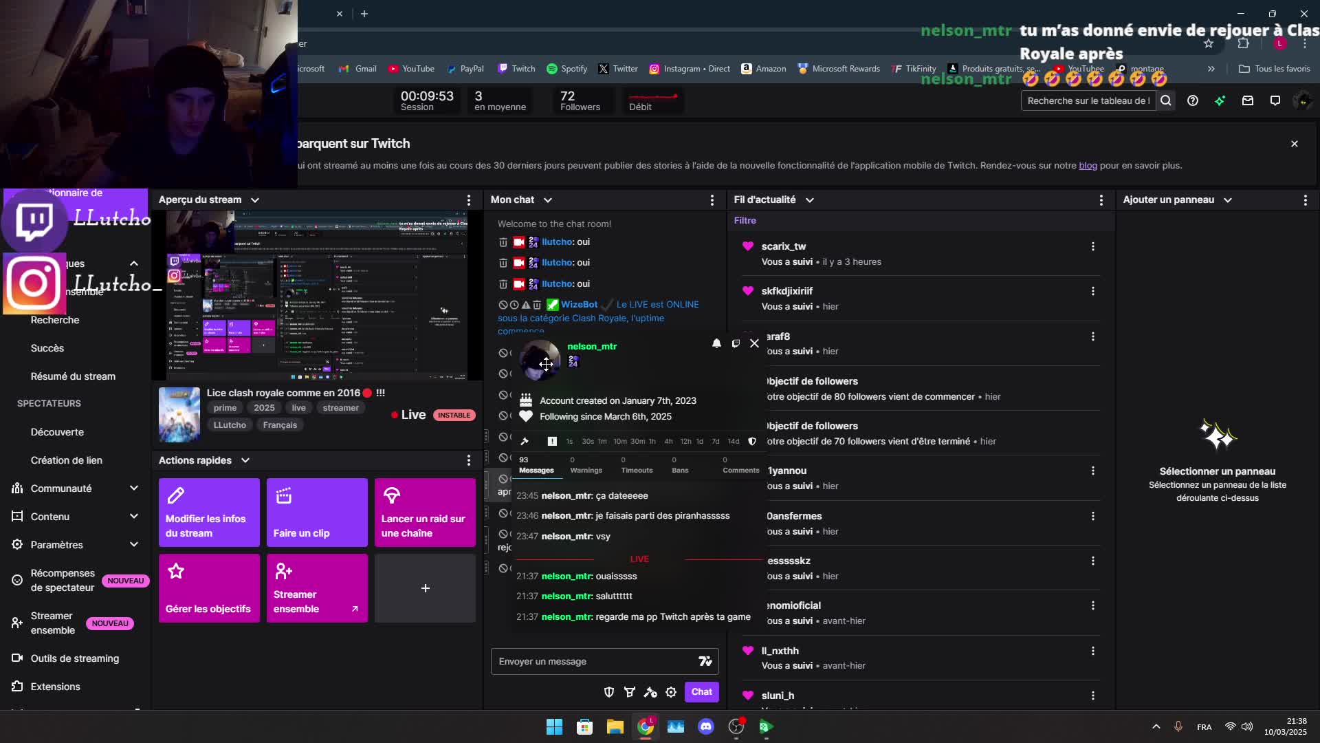
Task: Switch to the Bans tab in user card
Action: point(680,465)
